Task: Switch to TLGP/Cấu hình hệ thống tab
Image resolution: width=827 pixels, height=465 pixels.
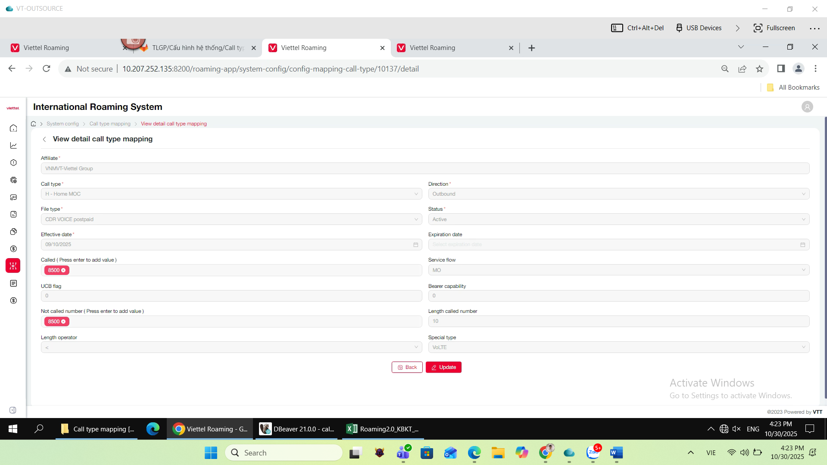Action: [x=197, y=48]
